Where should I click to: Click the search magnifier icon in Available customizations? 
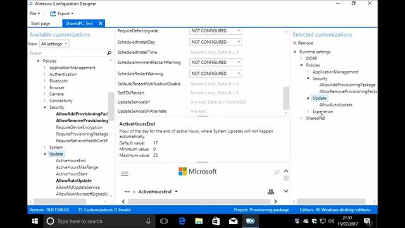109,53
